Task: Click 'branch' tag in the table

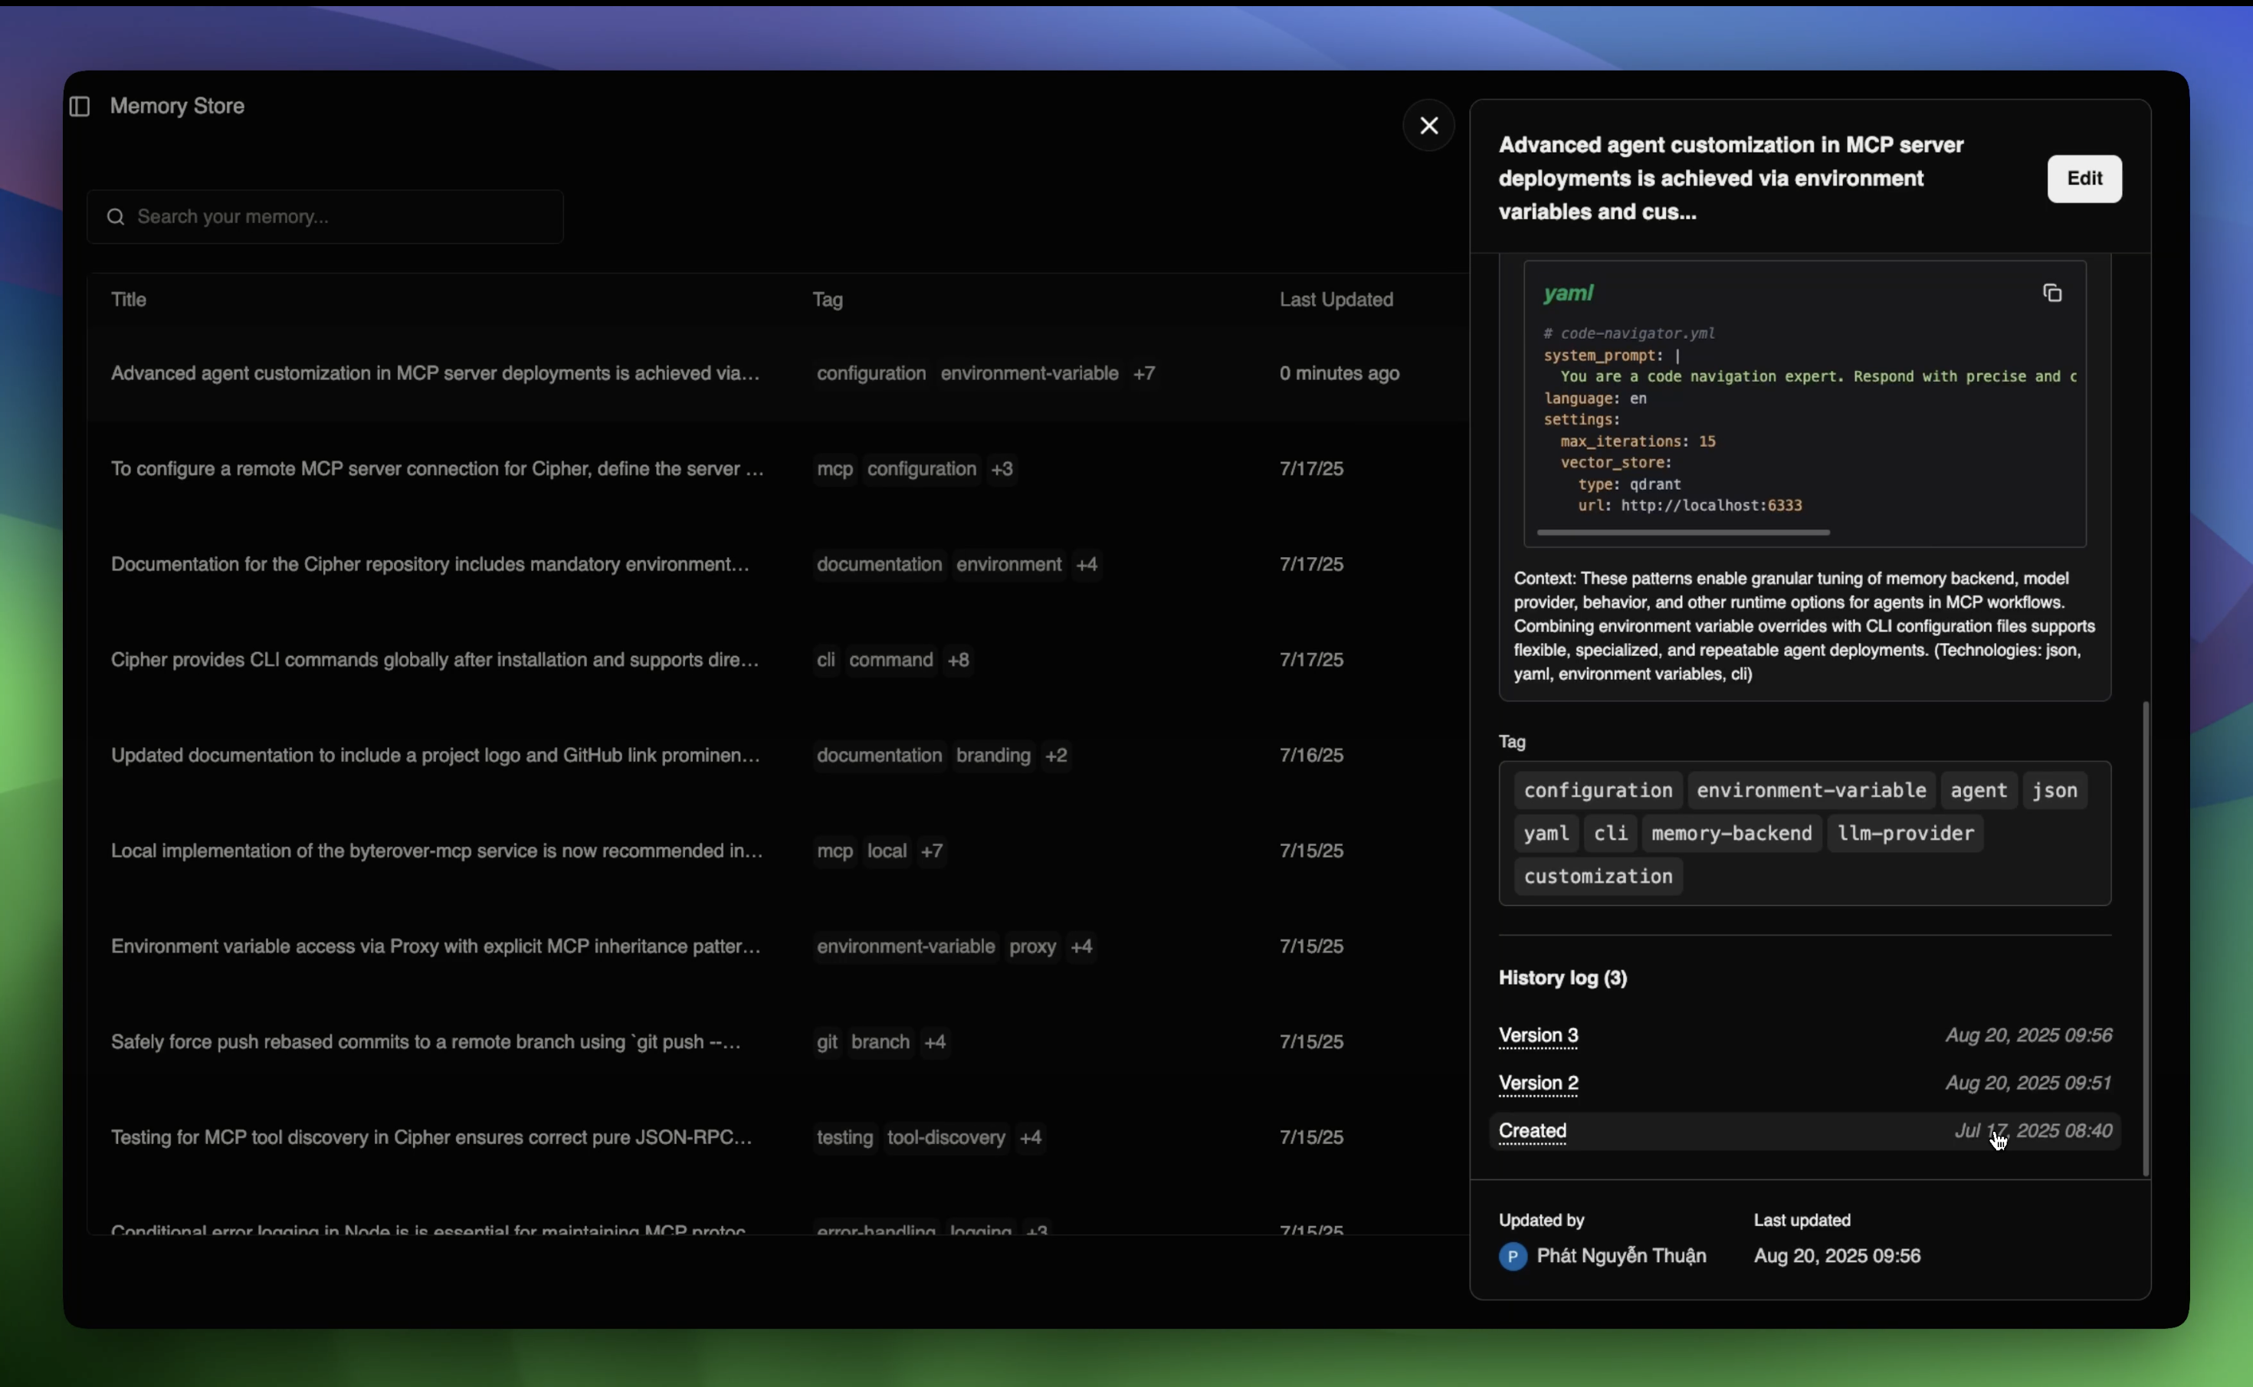Action: (880, 1041)
